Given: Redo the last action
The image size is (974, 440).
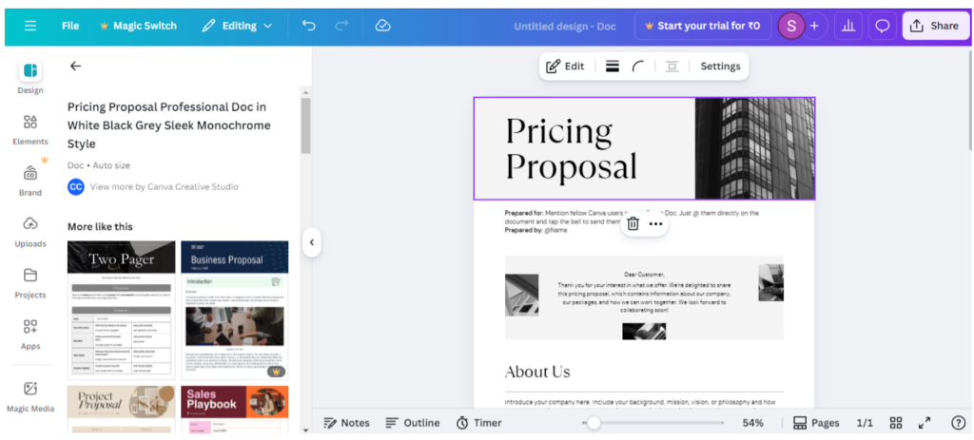Looking at the screenshot, I should point(341,26).
